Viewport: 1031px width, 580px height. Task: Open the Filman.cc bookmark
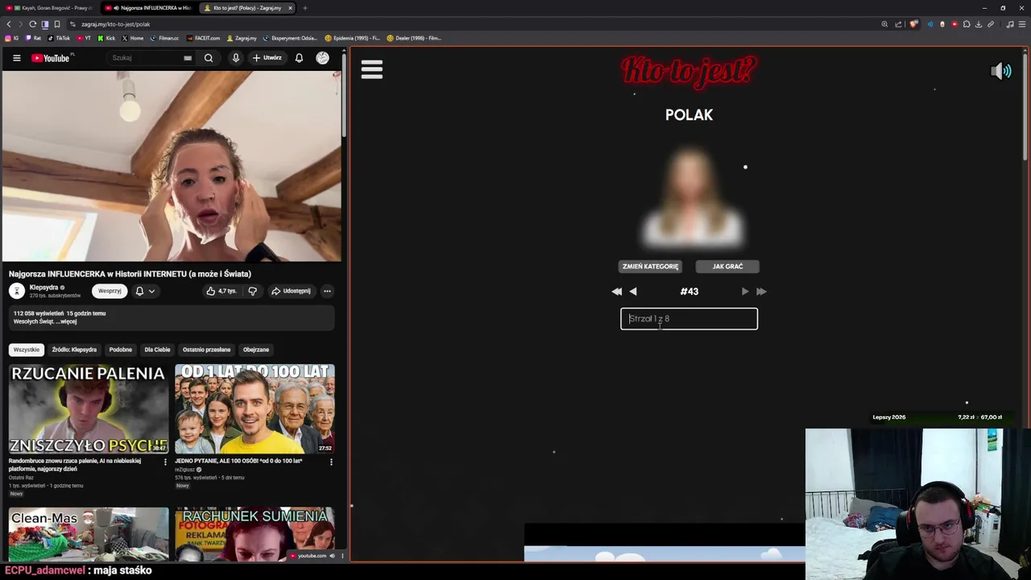(x=164, y=38)
